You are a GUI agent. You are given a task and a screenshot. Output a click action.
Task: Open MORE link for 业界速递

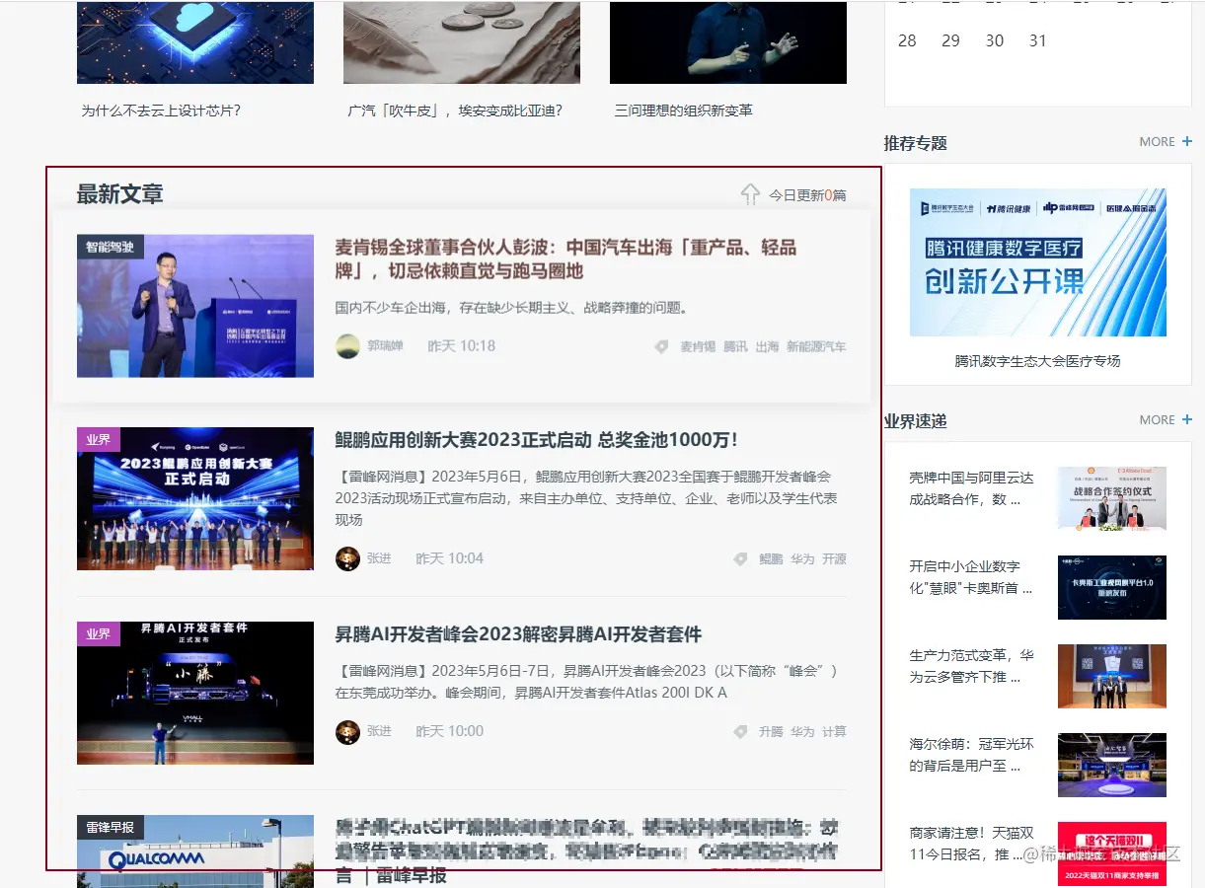[x=1157, y=420]
